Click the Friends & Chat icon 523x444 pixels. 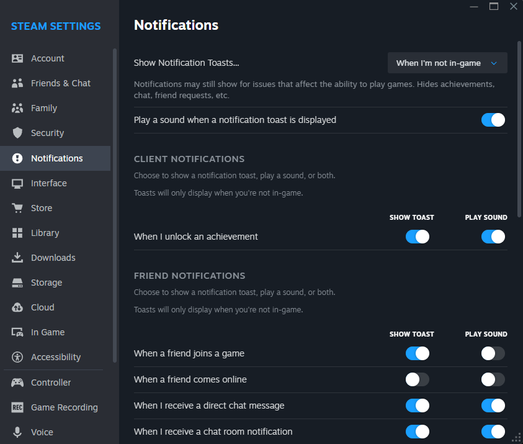click(17, 83)
